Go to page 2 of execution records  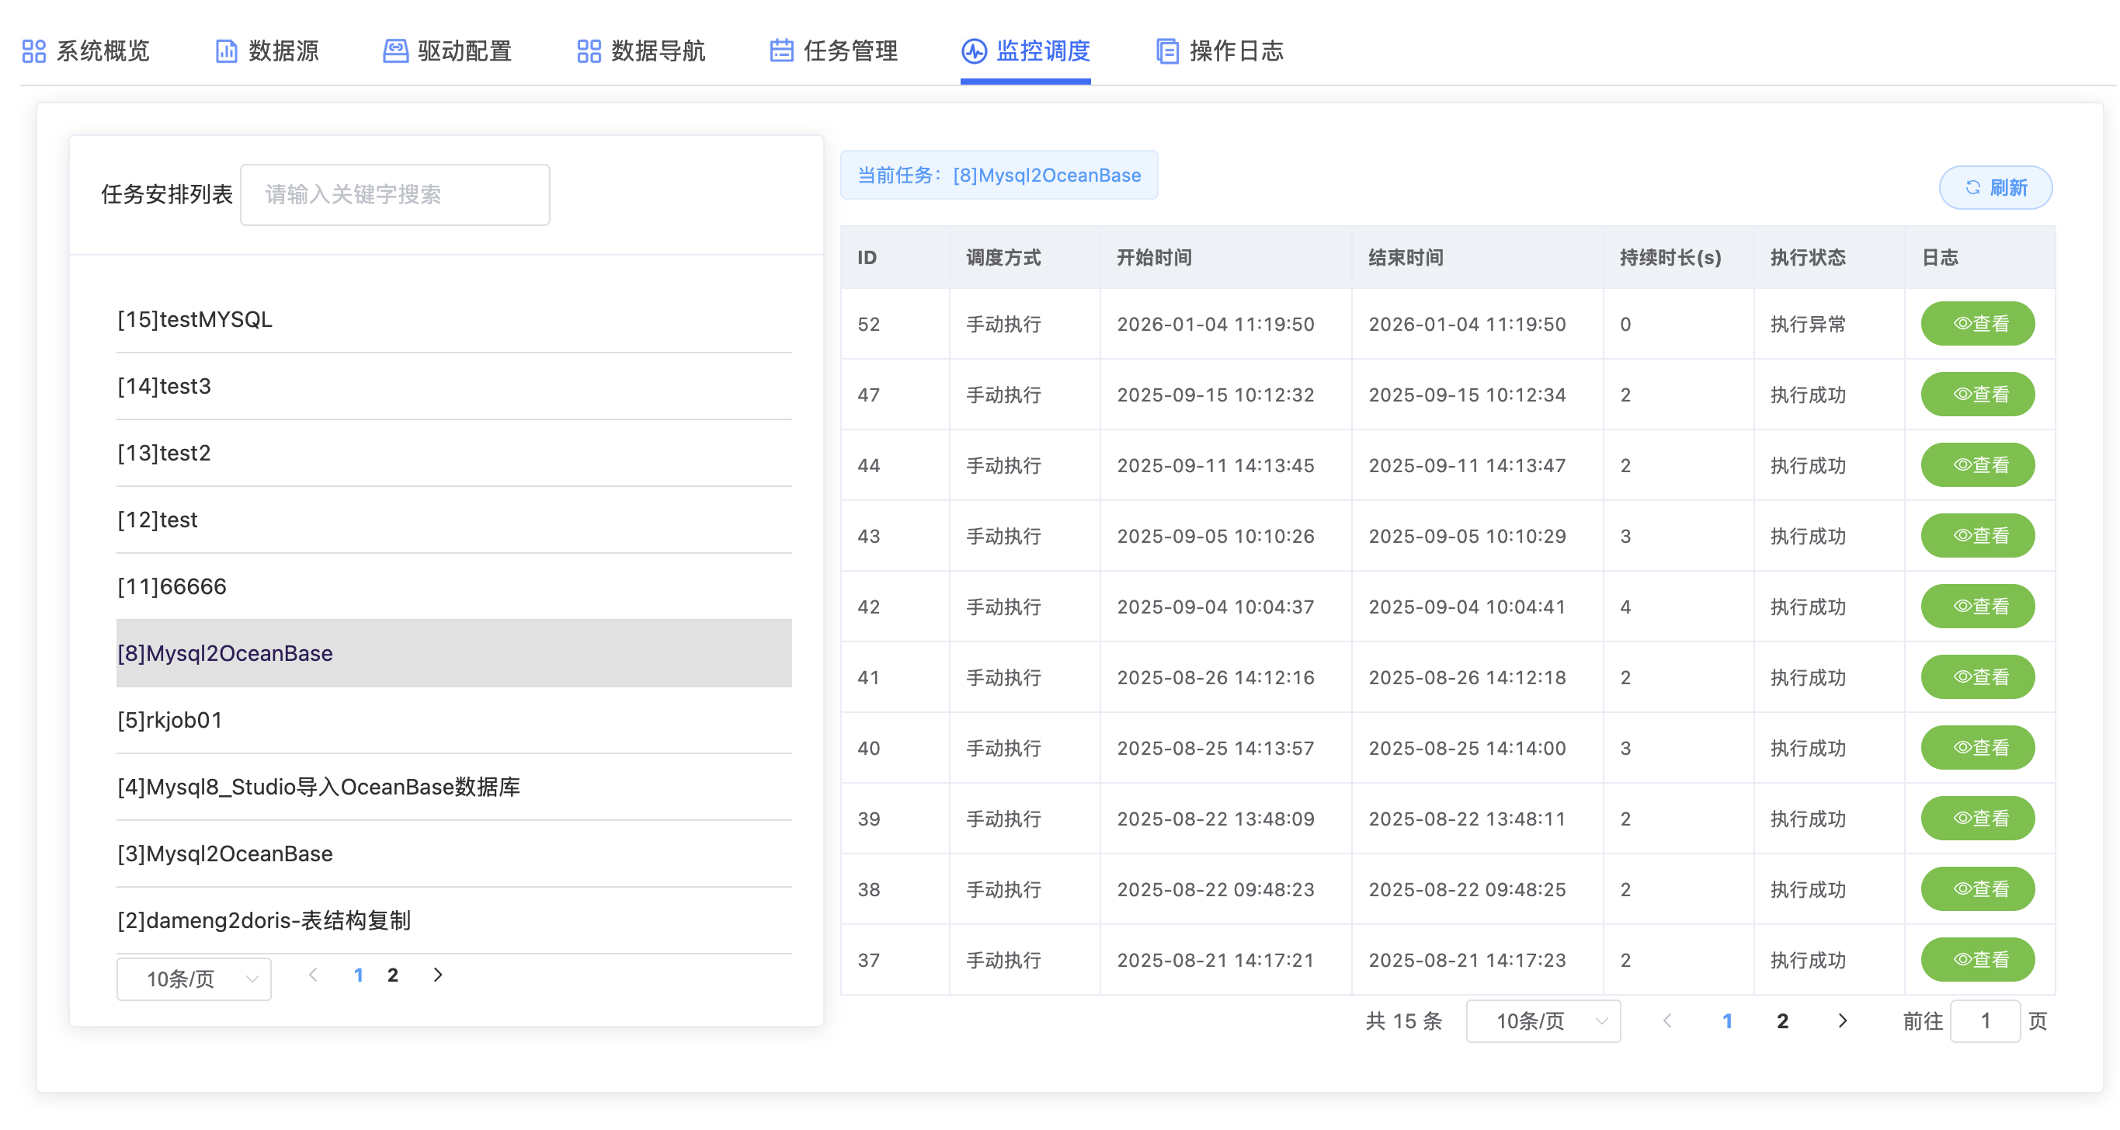1782,1020
